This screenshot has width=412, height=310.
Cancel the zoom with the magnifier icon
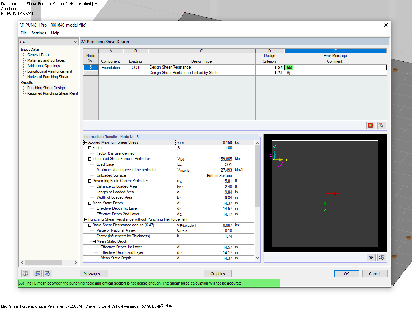[381, 257]
